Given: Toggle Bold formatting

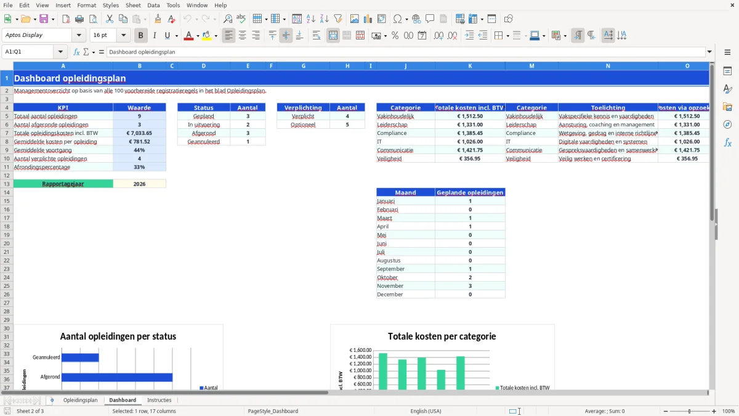Looking at the screenshot, I should point(141,36).
